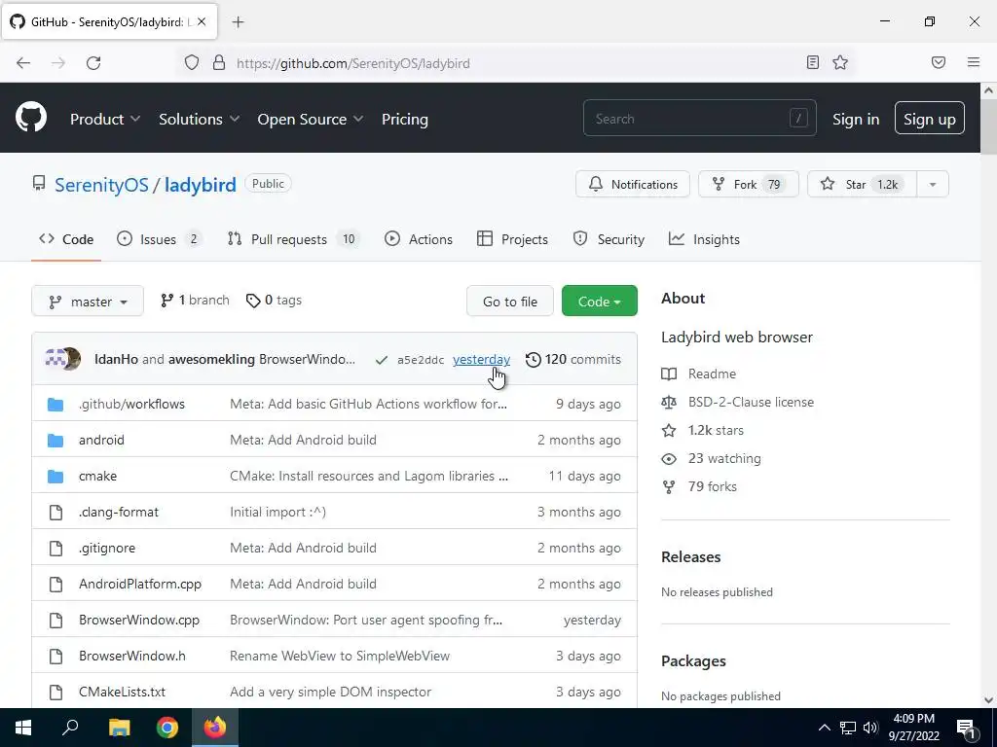Click Firefox icon on taskbar
This screenshot has height=747, width=997.
pyautogui.click(x=215, y=728)
